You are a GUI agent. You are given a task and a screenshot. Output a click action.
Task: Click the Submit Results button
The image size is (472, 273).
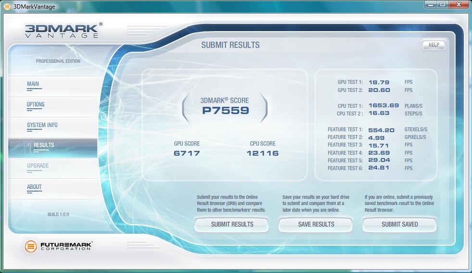click(x=232, y=225)
